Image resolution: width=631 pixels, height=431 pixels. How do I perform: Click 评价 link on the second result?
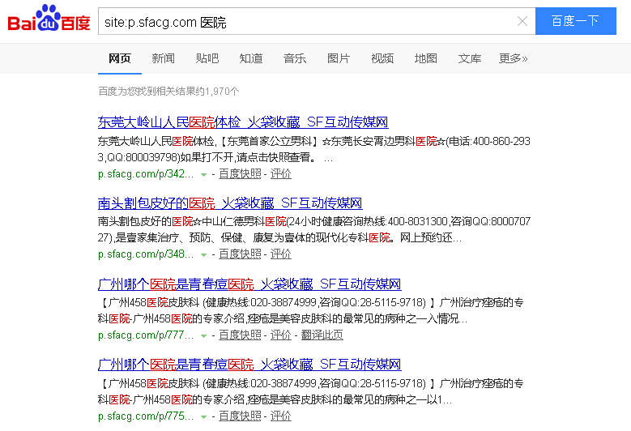click(281, 254)
